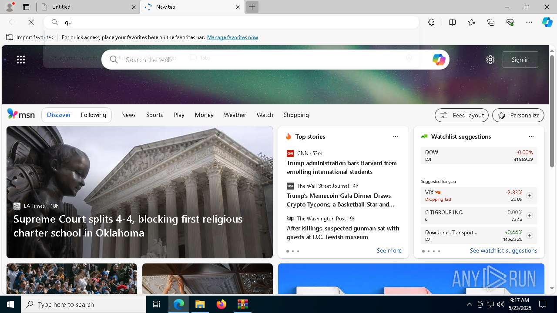Open Top stories more options menu
The width and height of the screenshot is (557, 313).
tap(396, 137)
